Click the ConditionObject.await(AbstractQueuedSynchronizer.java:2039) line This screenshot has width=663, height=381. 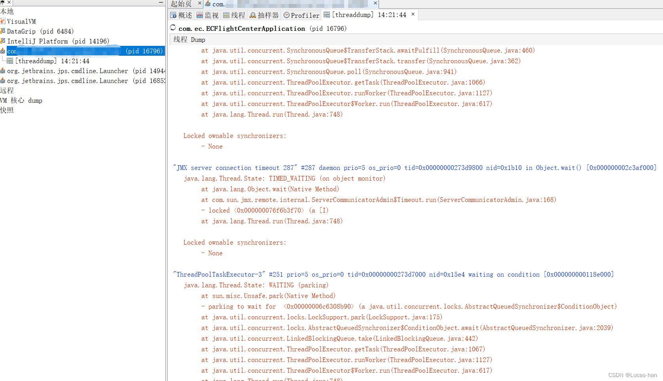(407, 328)
